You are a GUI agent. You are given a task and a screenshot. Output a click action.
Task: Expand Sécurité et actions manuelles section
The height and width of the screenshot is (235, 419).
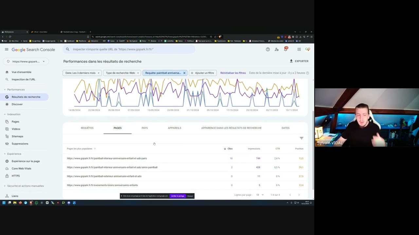(x=24, y=186)
